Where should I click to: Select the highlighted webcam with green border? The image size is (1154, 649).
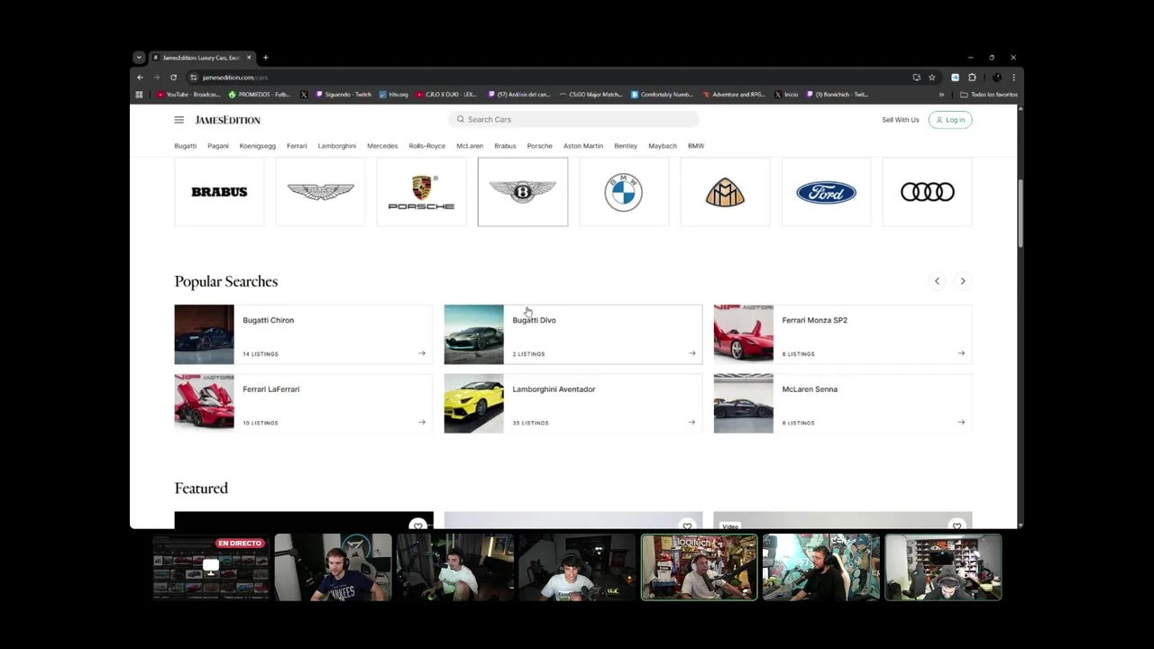(699, 568)
